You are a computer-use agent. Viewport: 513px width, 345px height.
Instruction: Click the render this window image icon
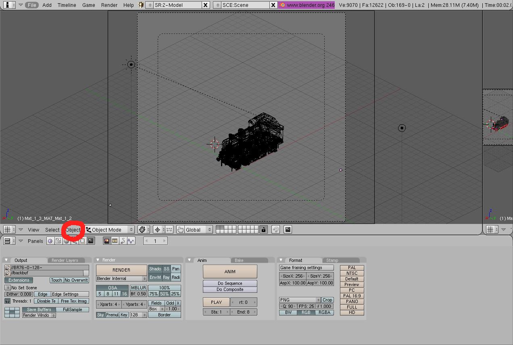tap(288, 230)
